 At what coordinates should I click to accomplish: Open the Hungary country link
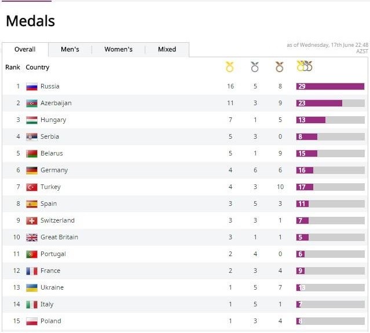coord(53,120)
